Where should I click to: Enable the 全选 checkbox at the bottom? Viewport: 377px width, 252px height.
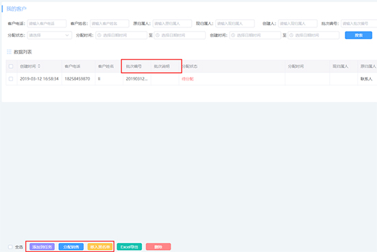point(10,247)
